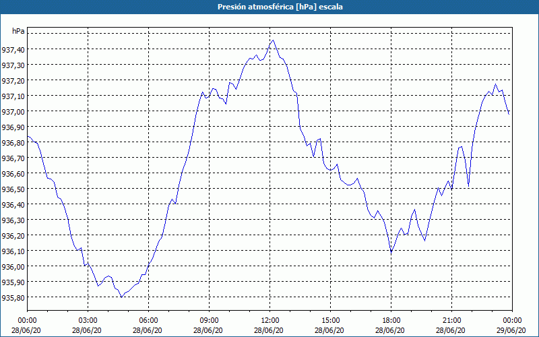The width and height of the screenshot is (539, 337).
Task: Pick the 936,60 axis tick label
Action: click(x=13, y=174)
